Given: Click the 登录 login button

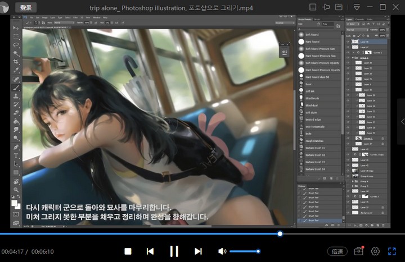Looking at the screenshot, I should coord(26,8).
